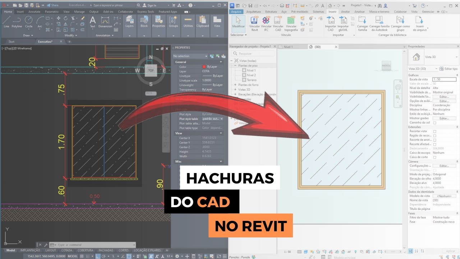Click Editar button for Opções de exibição
Image resolution: width=460 pixels, height=259 pixels.
(445, 101)
